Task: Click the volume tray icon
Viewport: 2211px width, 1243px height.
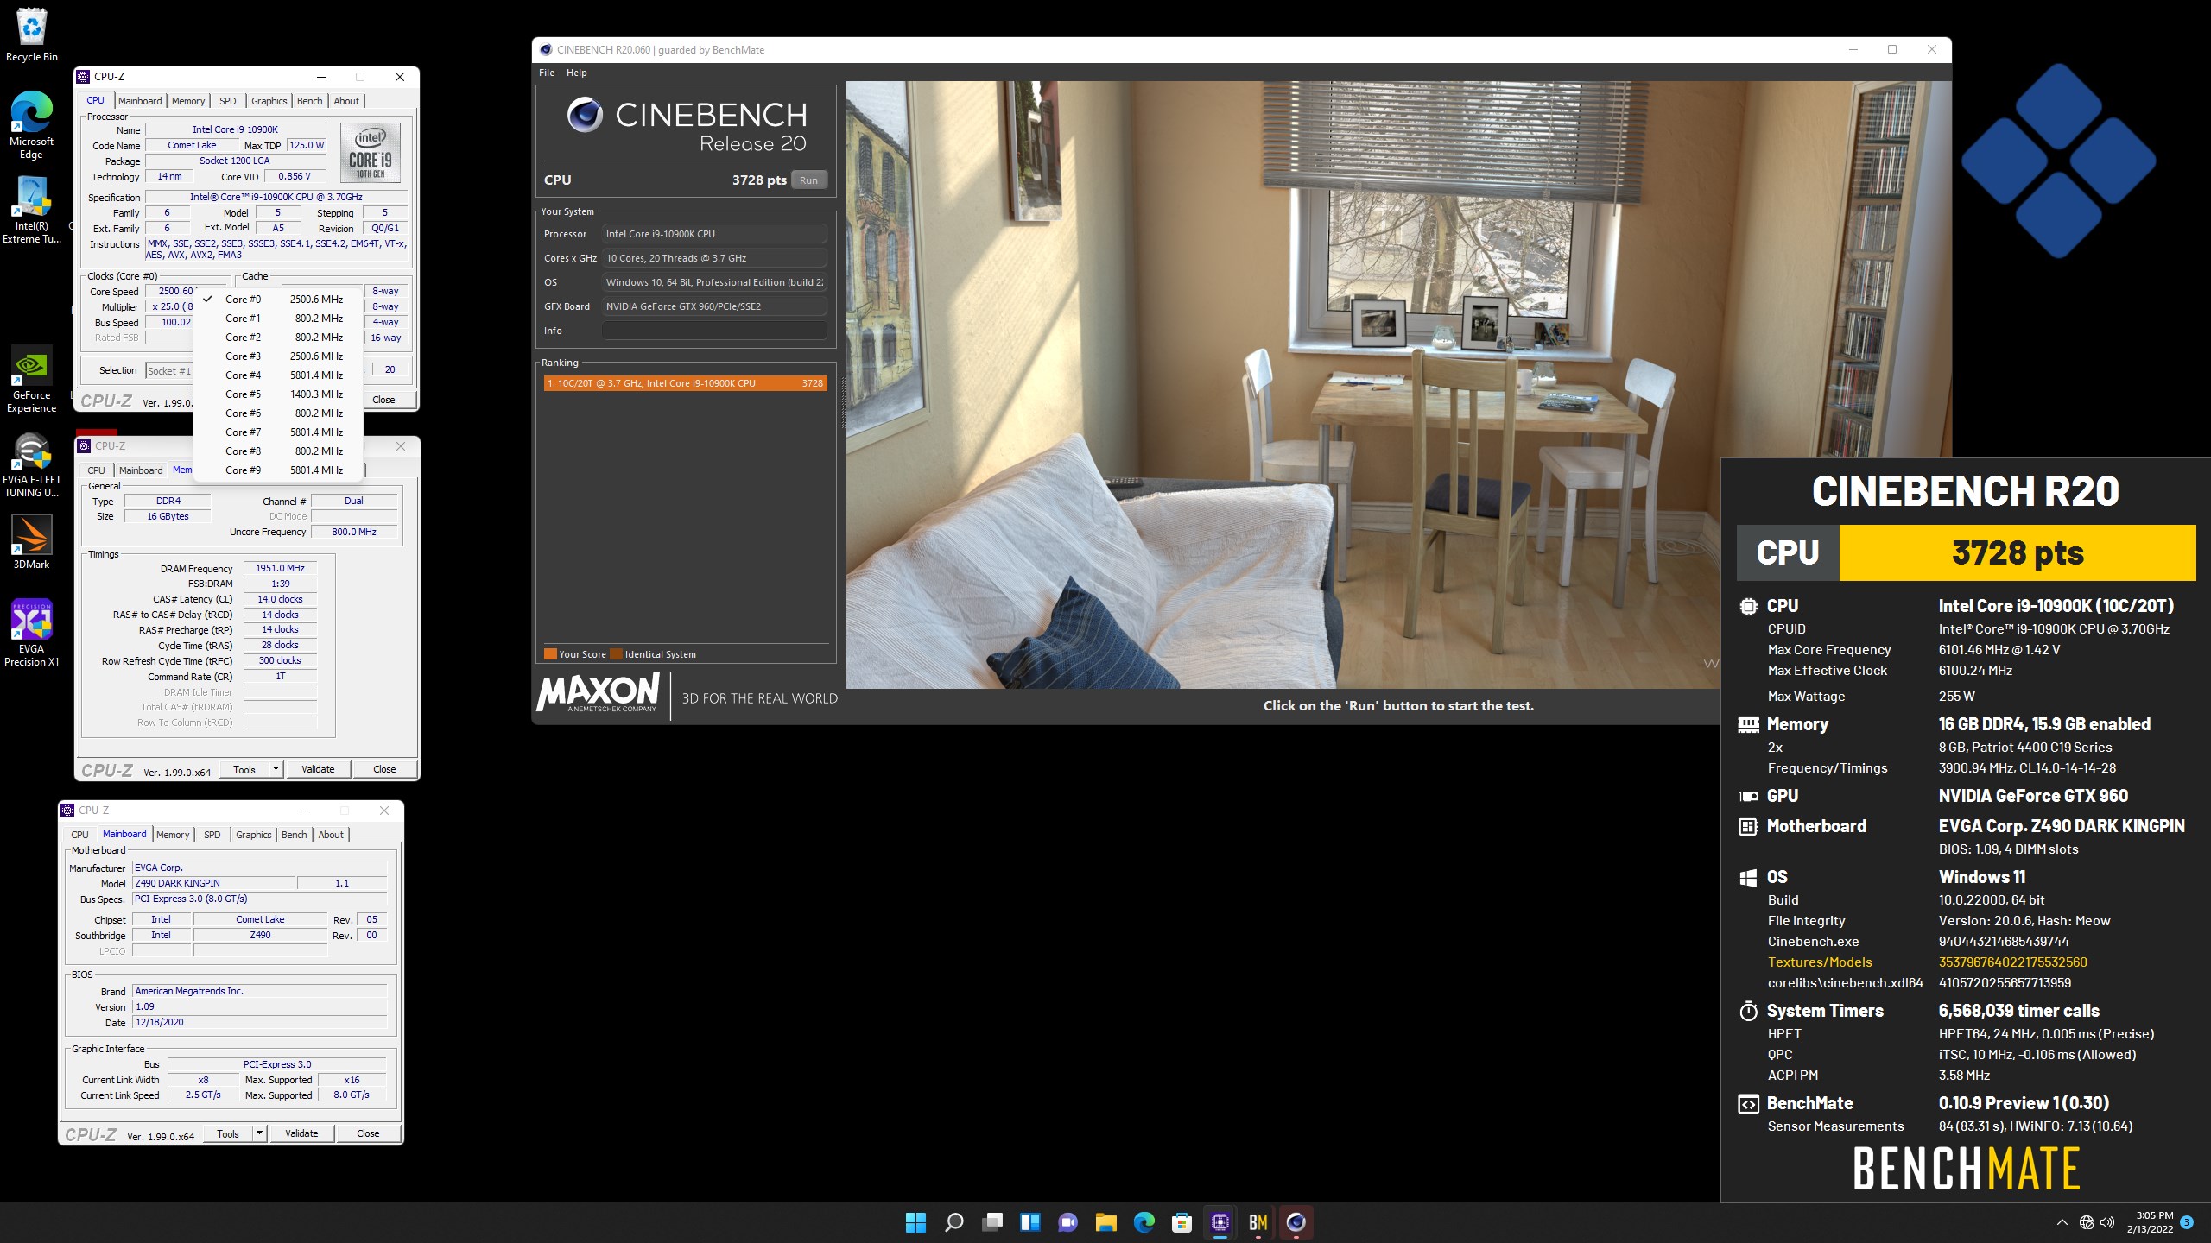Action: click(x=2107, y=1222)
